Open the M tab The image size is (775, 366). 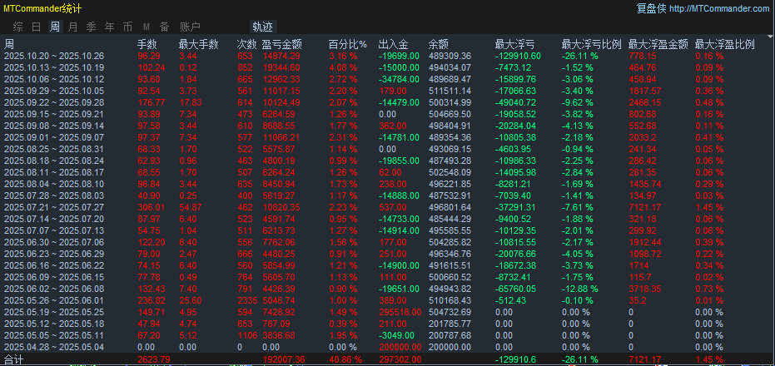tap(147, 27)
